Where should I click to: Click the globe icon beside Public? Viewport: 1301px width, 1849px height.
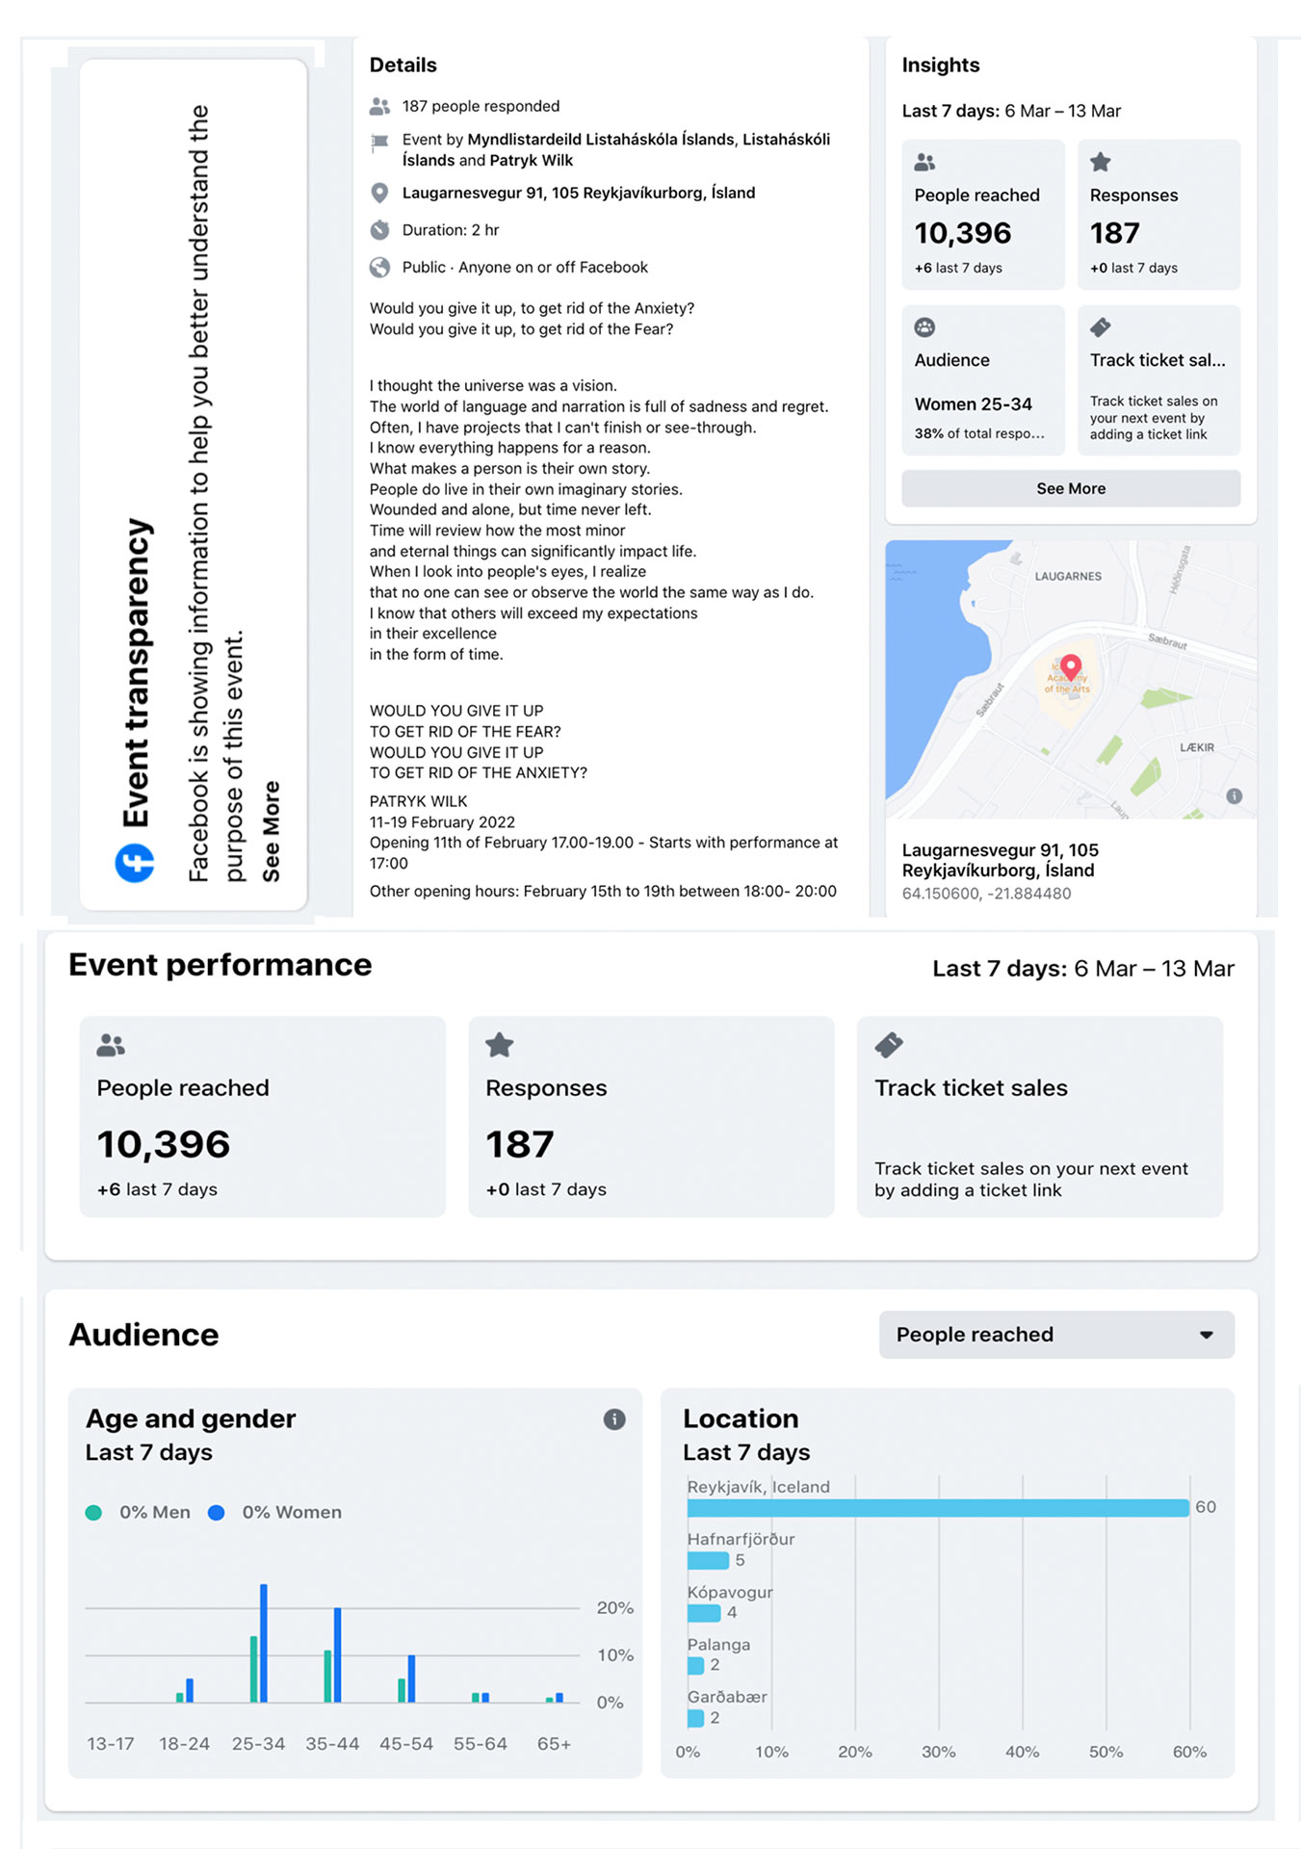pos(380,268)
